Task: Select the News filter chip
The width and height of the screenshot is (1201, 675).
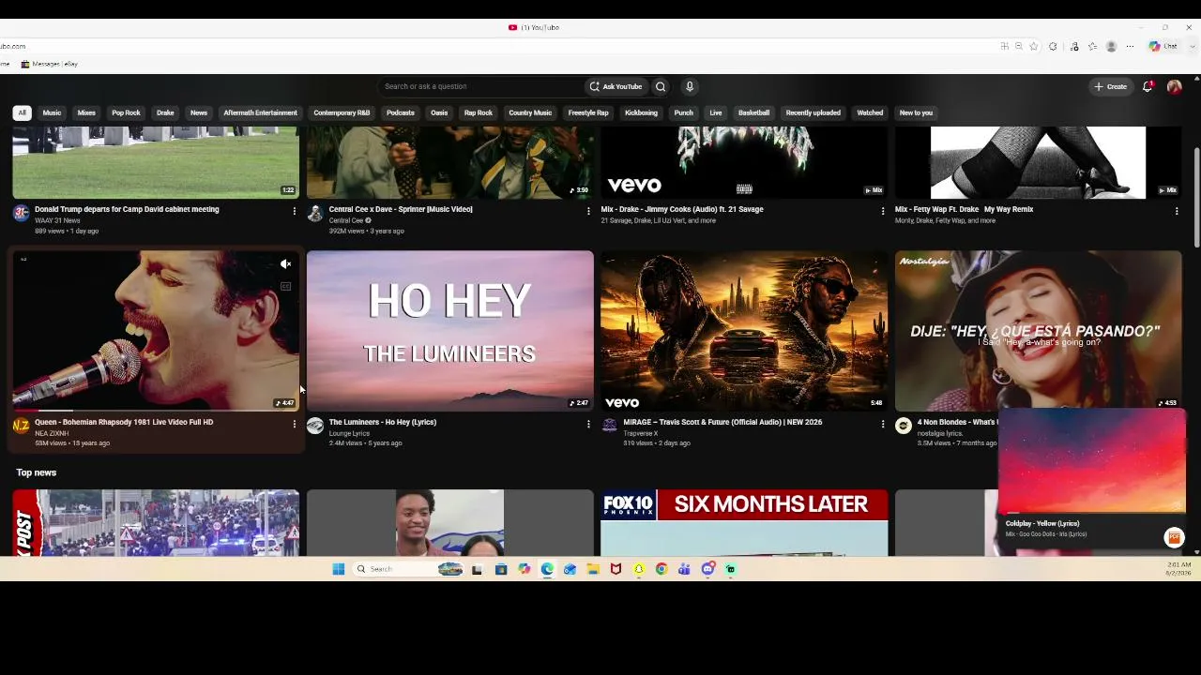Action: (199, 112)
